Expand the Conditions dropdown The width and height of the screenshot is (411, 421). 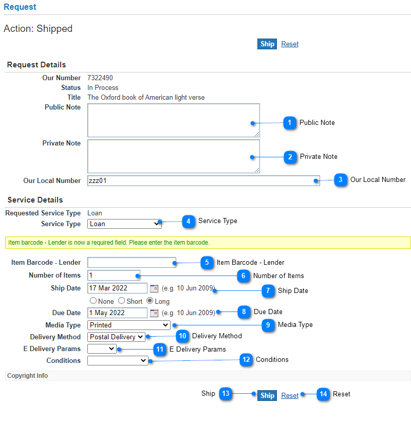click(x=118, y=360)
